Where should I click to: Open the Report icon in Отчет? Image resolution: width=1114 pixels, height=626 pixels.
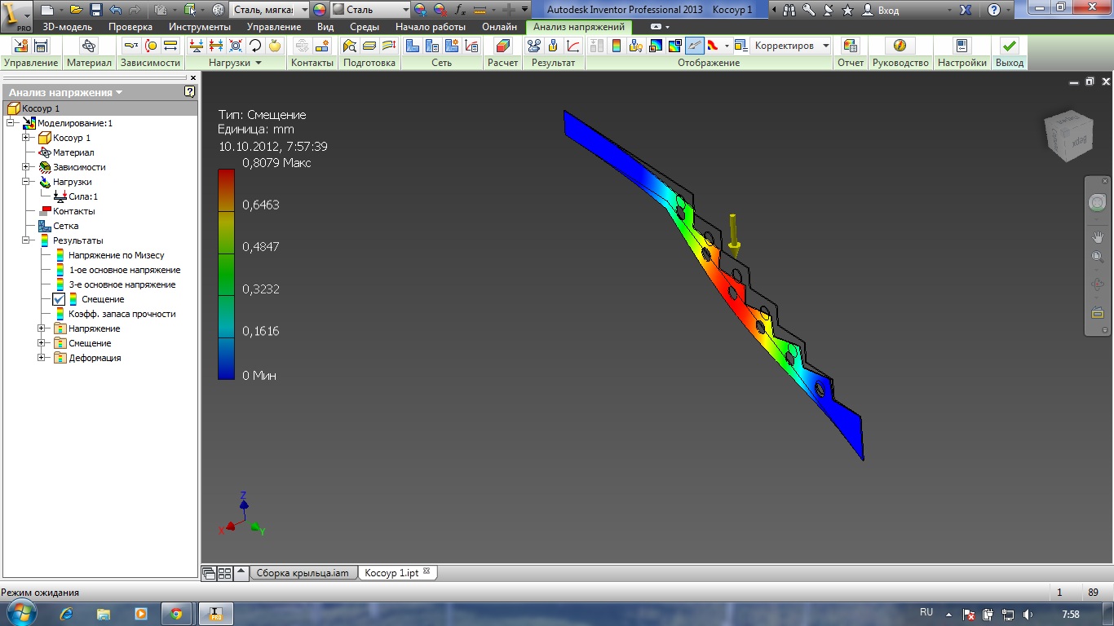851,46
